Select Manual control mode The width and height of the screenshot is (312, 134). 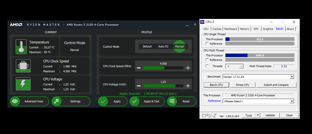click(x=179, y=46)
